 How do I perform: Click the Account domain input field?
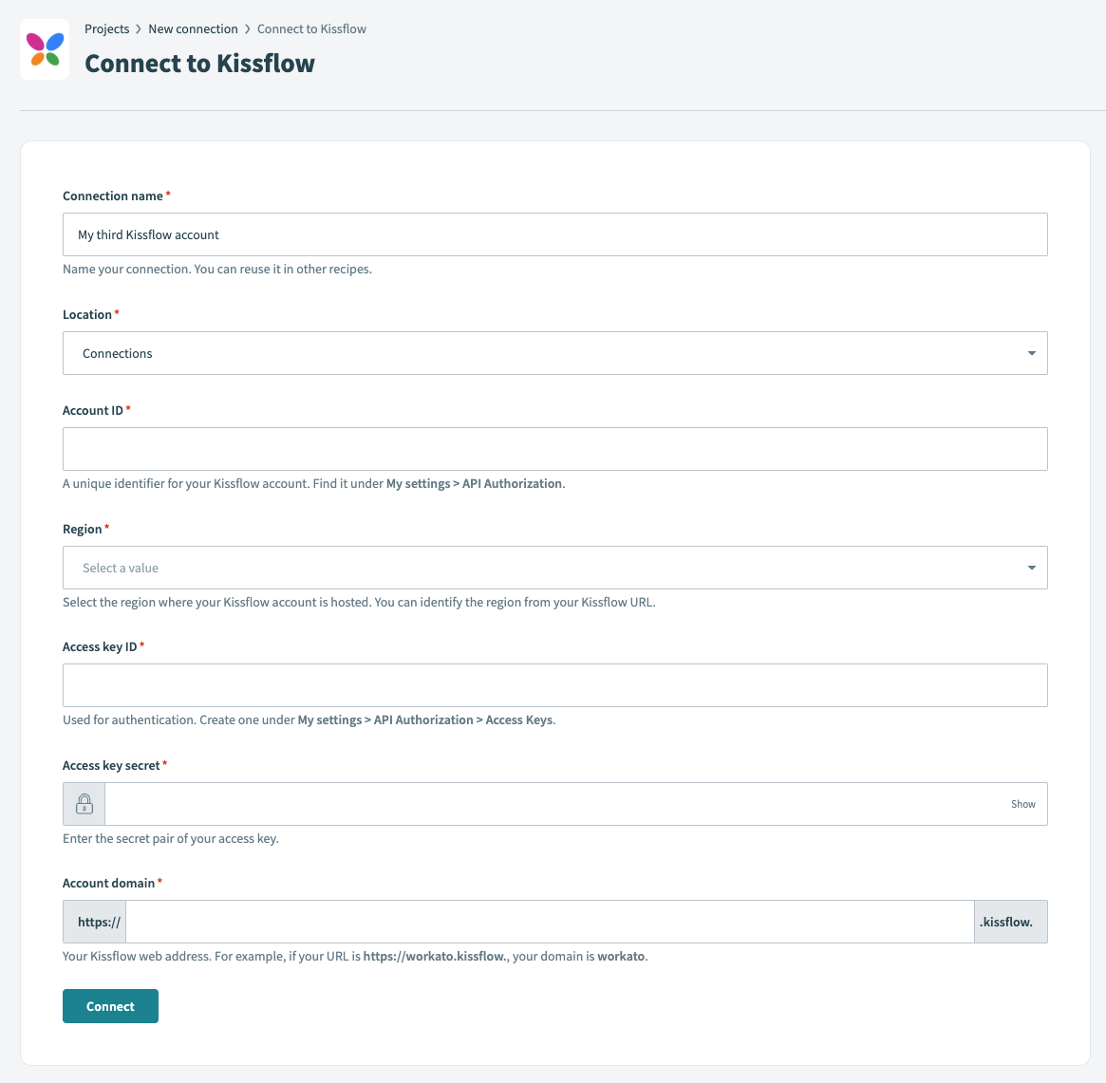click(549, 922)
